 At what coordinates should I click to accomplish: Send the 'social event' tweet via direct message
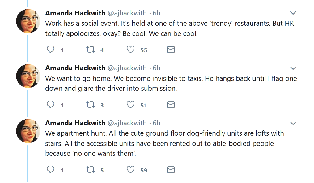171,50
